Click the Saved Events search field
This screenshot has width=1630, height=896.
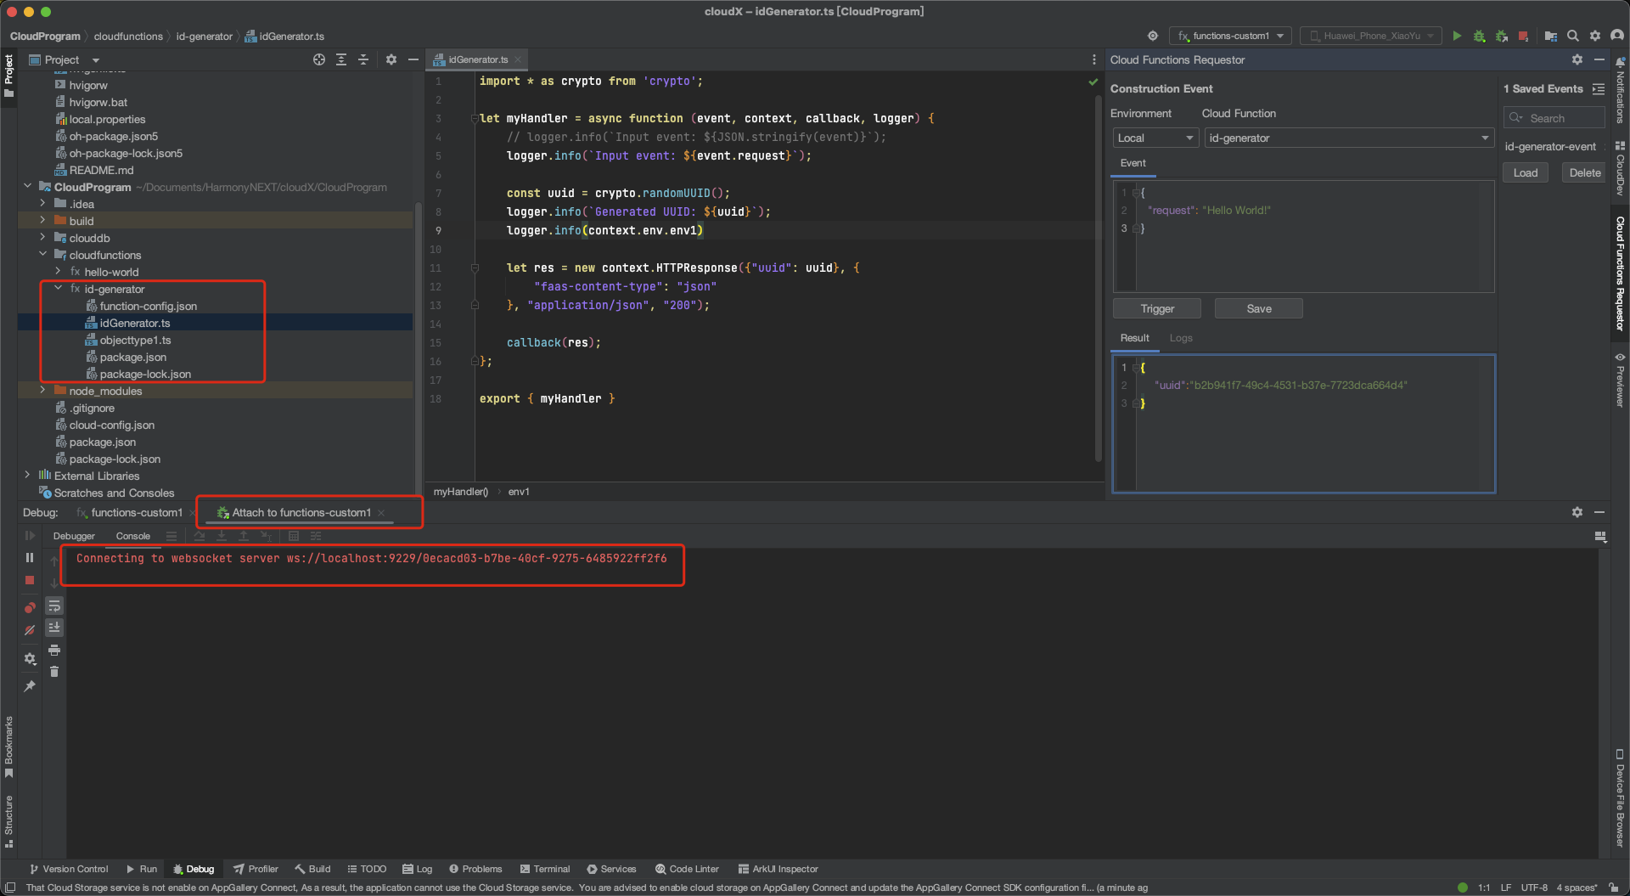click(1554, 118)
